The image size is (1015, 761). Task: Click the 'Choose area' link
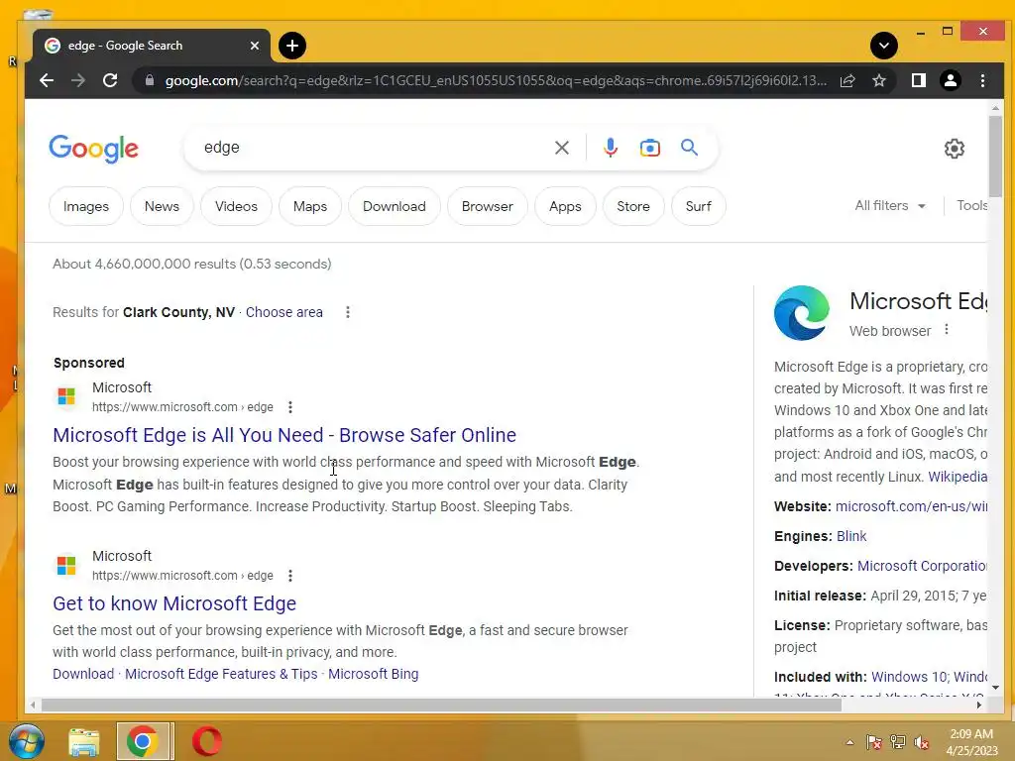284,312
